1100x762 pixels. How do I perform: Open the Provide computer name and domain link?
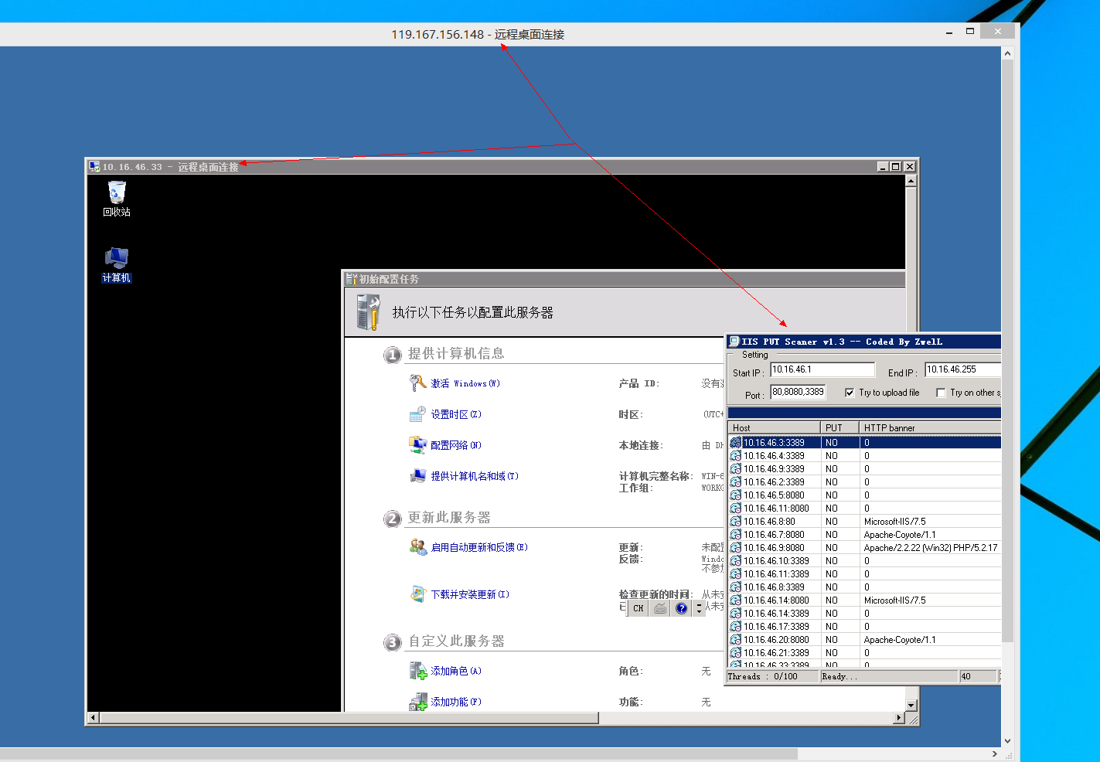(475, 476)
